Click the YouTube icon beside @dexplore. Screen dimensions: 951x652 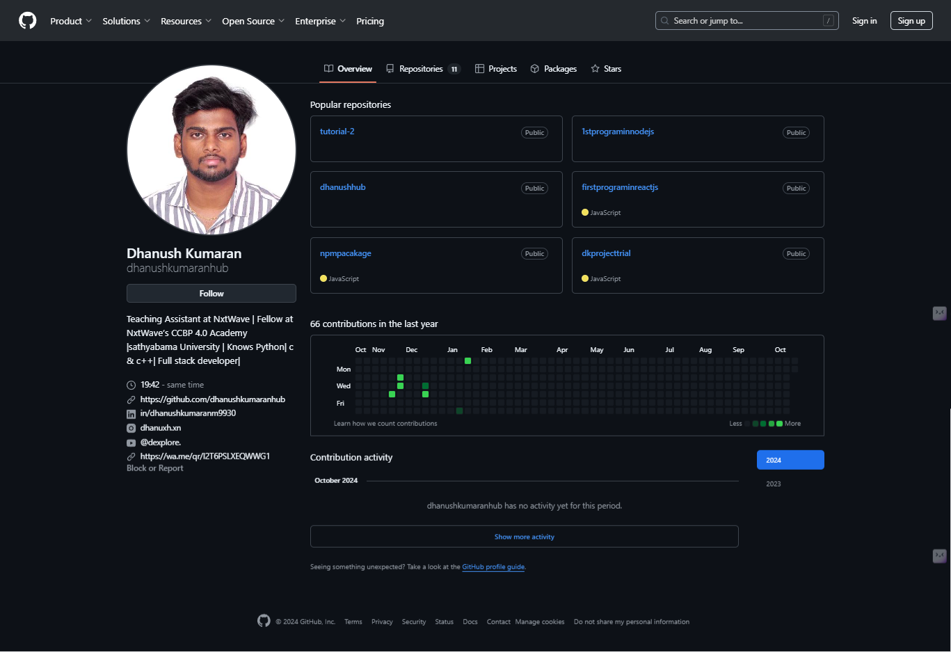[131, 443]
